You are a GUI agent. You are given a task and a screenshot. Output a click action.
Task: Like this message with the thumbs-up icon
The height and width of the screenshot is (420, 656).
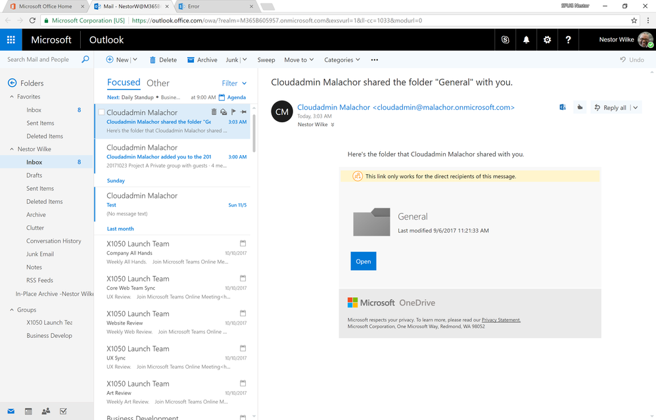(x=580, y=108)
